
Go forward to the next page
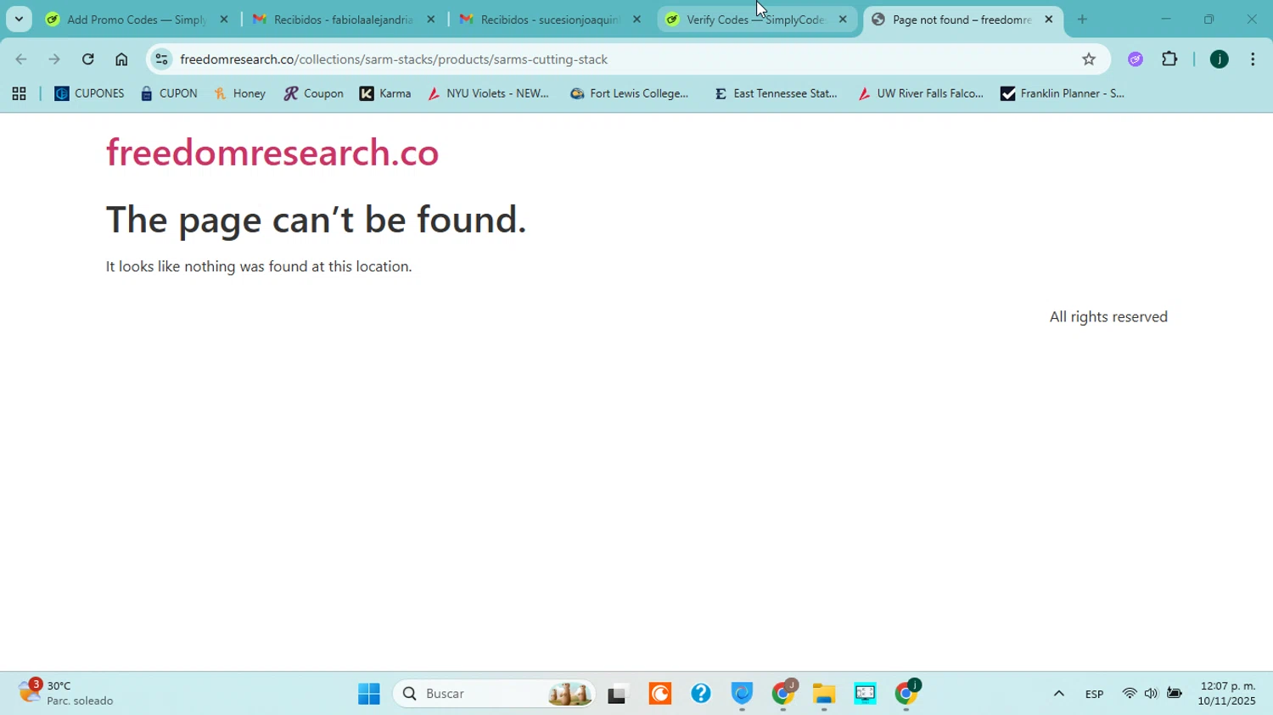54,59
